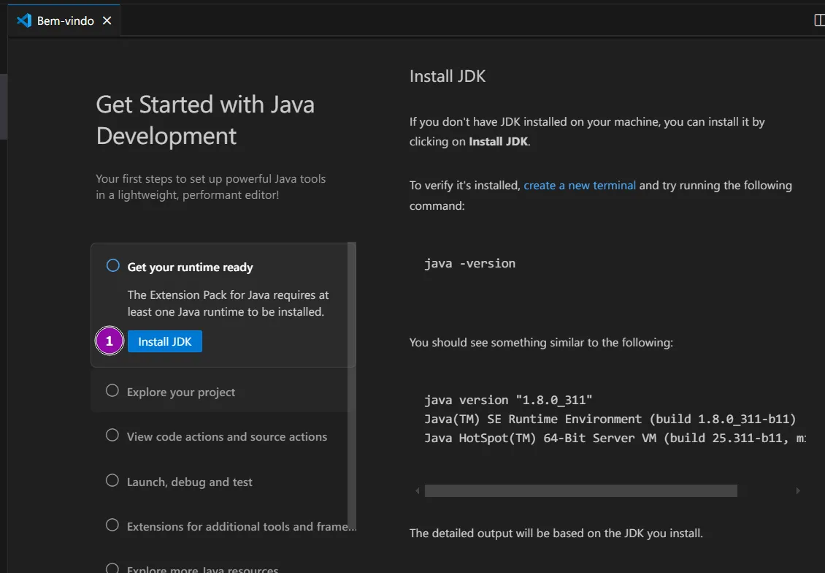The width and height of the screenshot is (825, 573).
Task: Expand the 'Get your runtime ready' heading
Action: 190,267
